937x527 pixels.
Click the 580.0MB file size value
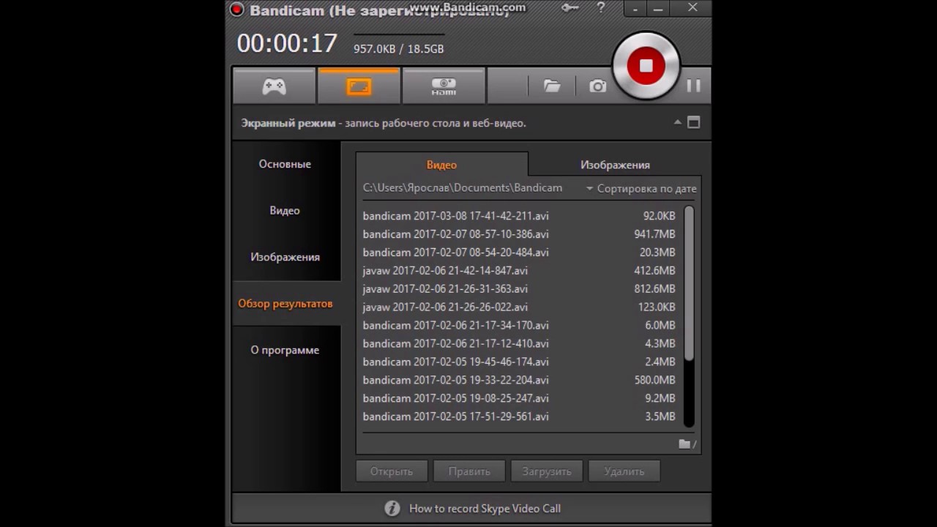654,381
